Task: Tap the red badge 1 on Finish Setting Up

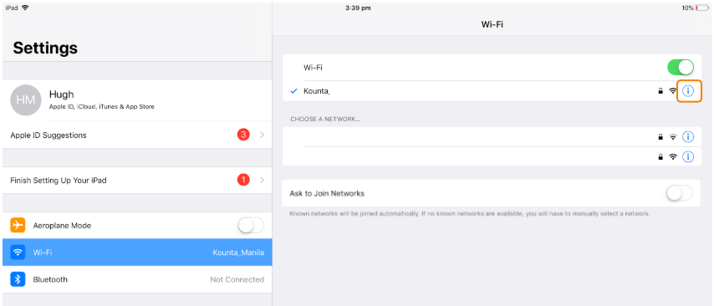Action: click(x=243, y=180)
